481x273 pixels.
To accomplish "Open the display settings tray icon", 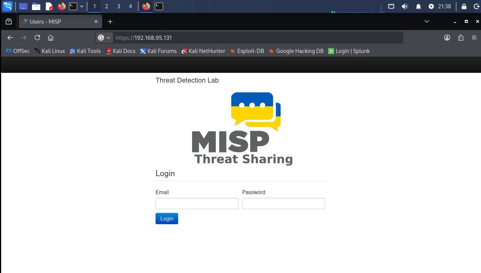I will click(x=391, y=6).
